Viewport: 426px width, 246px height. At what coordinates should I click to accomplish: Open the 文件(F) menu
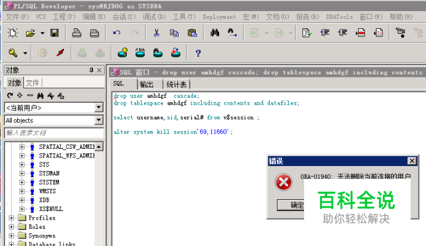click(x=17, y=17)
